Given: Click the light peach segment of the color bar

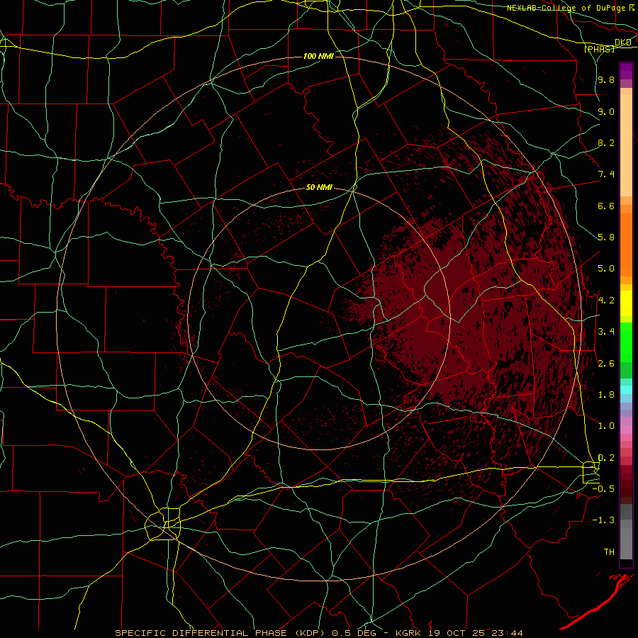Looking at the screenshot, I should 626,147.
